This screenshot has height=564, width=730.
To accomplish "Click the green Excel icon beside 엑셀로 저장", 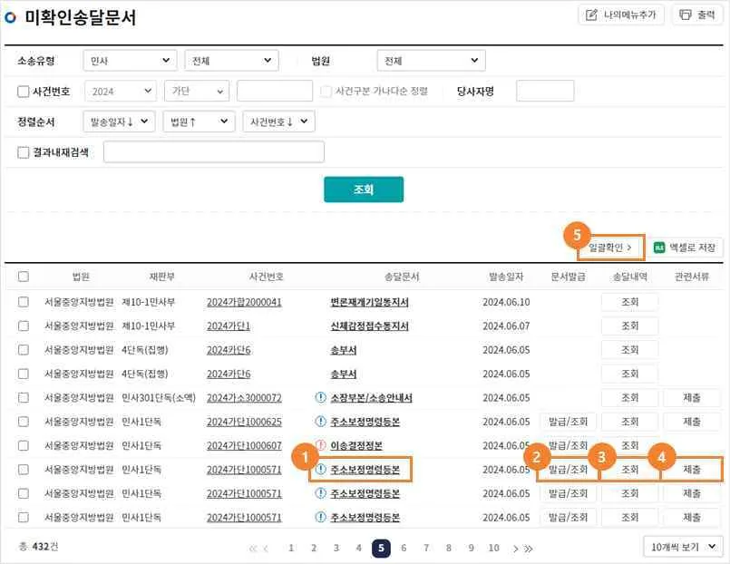I will point(659,248).
